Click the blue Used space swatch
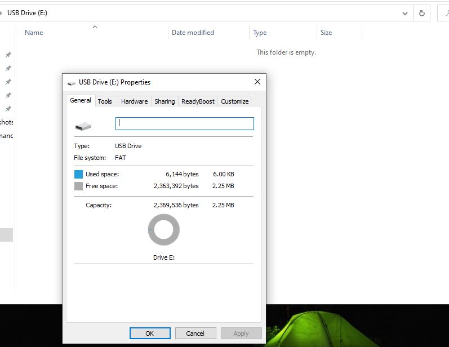The image size is (449, 347). (x=78, y=175)
